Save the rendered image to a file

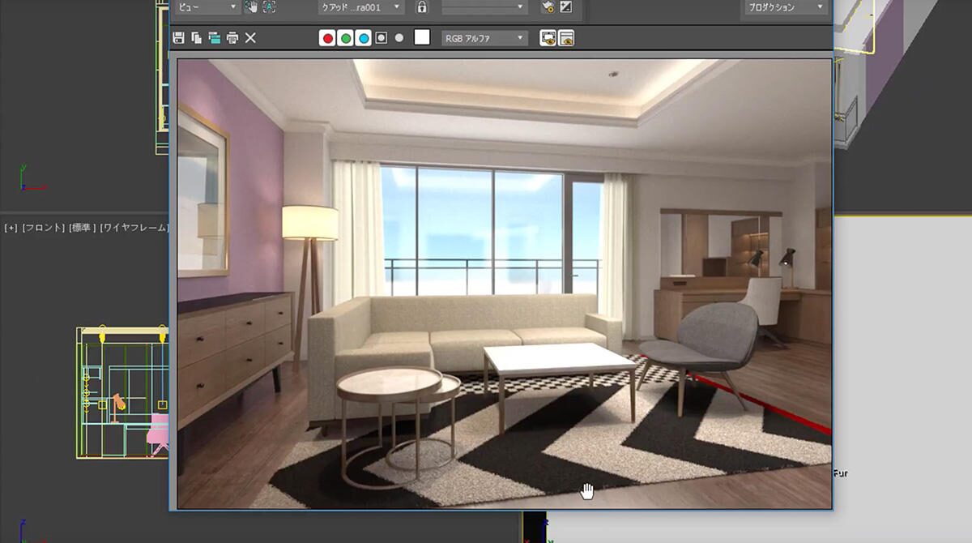pos(179,36)
